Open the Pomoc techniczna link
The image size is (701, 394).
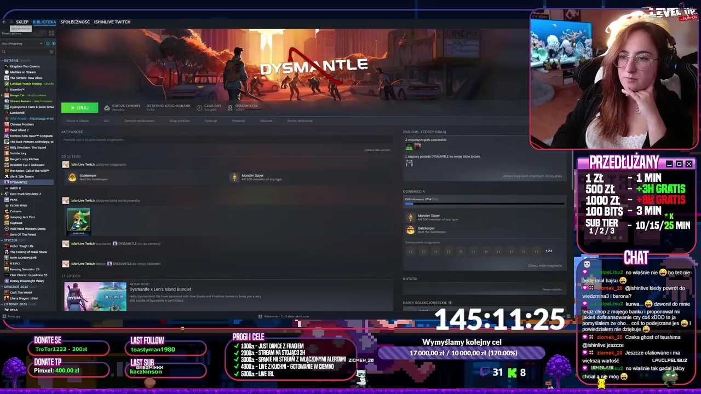click(300, 121)
